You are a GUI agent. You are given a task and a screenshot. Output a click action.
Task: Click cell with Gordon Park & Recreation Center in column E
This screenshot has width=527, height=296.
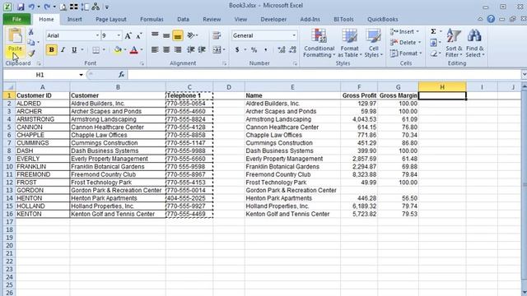[x=292, y=190]
